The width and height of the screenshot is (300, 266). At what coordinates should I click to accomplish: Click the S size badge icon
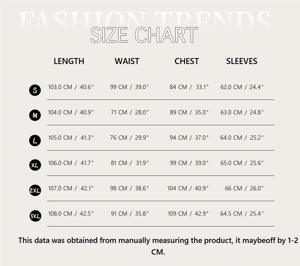pyautogui.click(x=35, y=90)
